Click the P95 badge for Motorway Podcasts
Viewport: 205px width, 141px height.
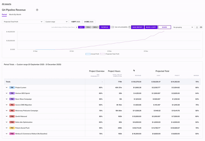(x=12, y=110)
